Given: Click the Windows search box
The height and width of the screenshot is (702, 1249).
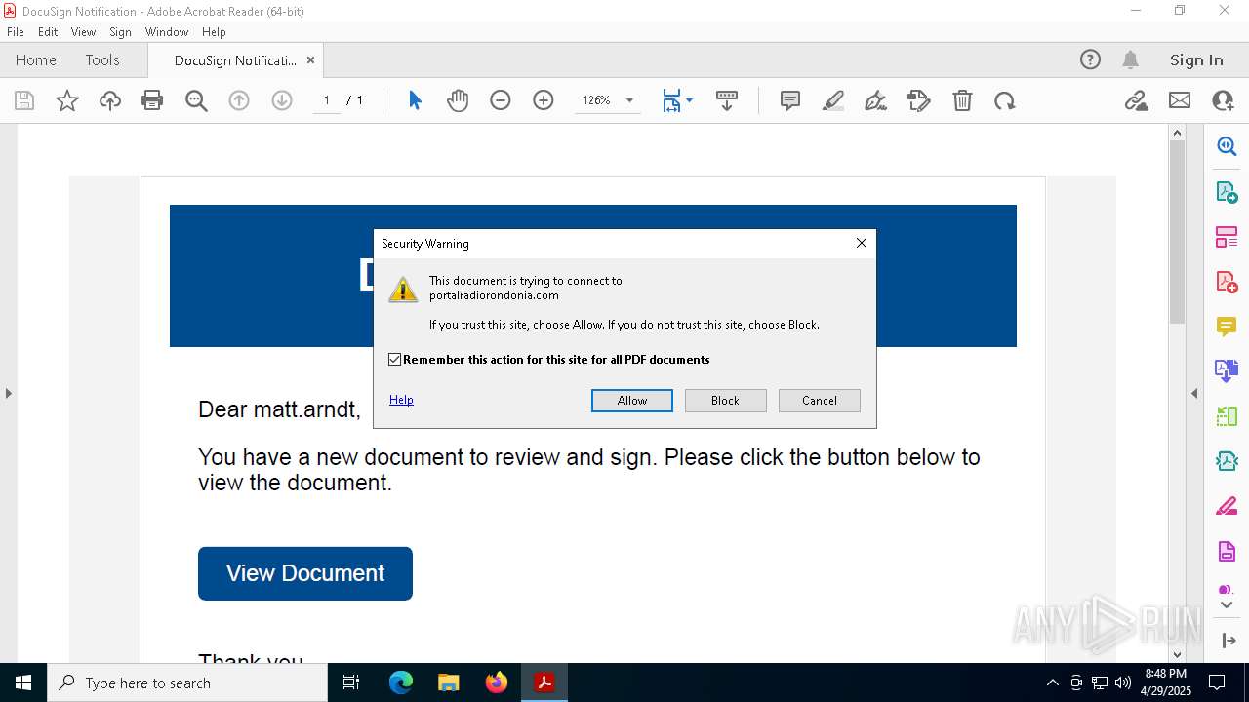Looking at the screenshot, I should click(187, 682).
